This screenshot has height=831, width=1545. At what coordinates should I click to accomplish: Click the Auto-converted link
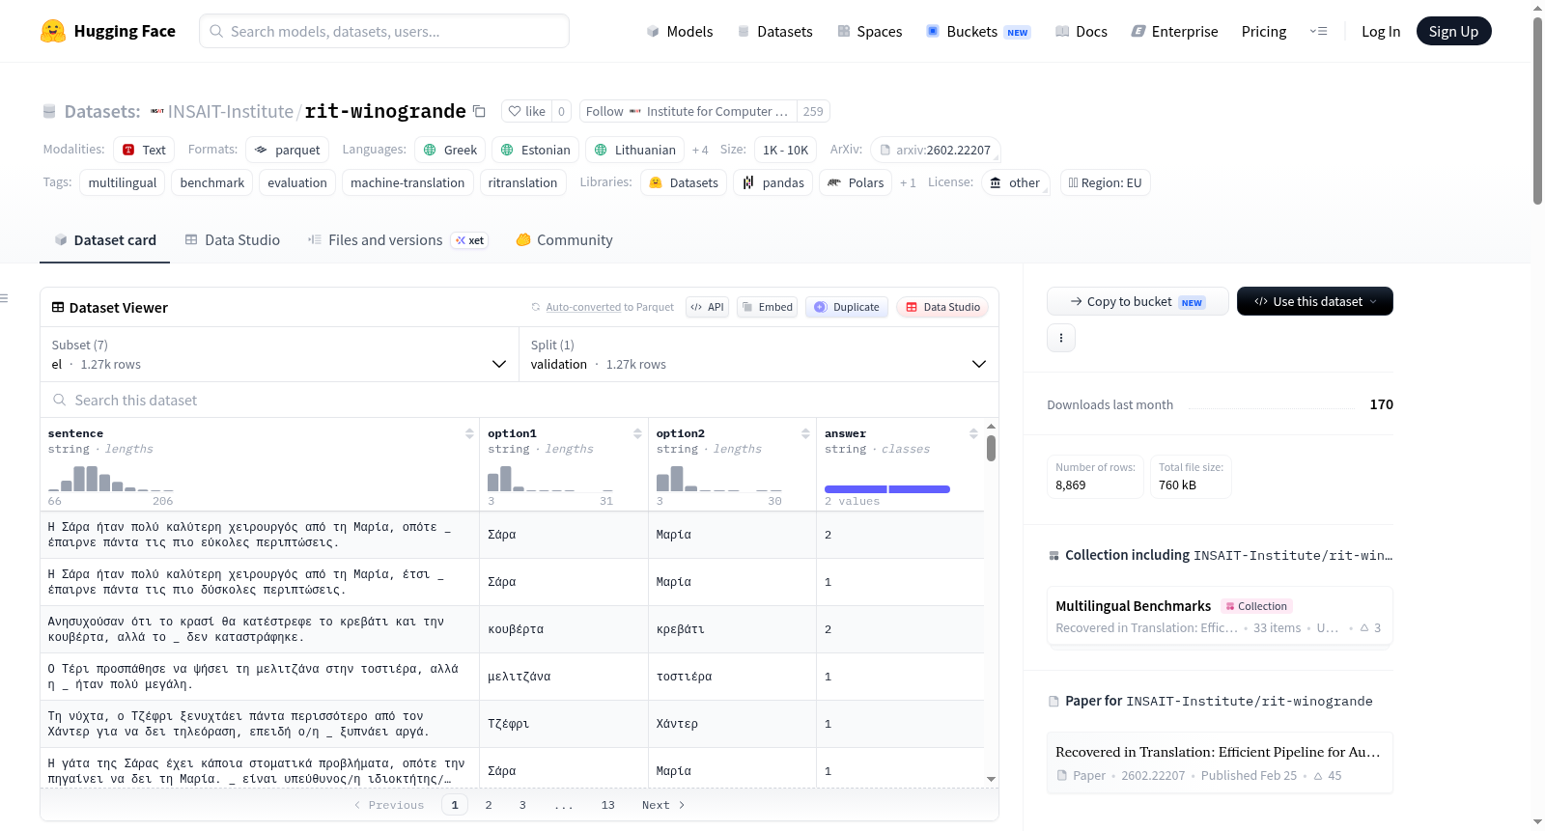tap(583, 307)
